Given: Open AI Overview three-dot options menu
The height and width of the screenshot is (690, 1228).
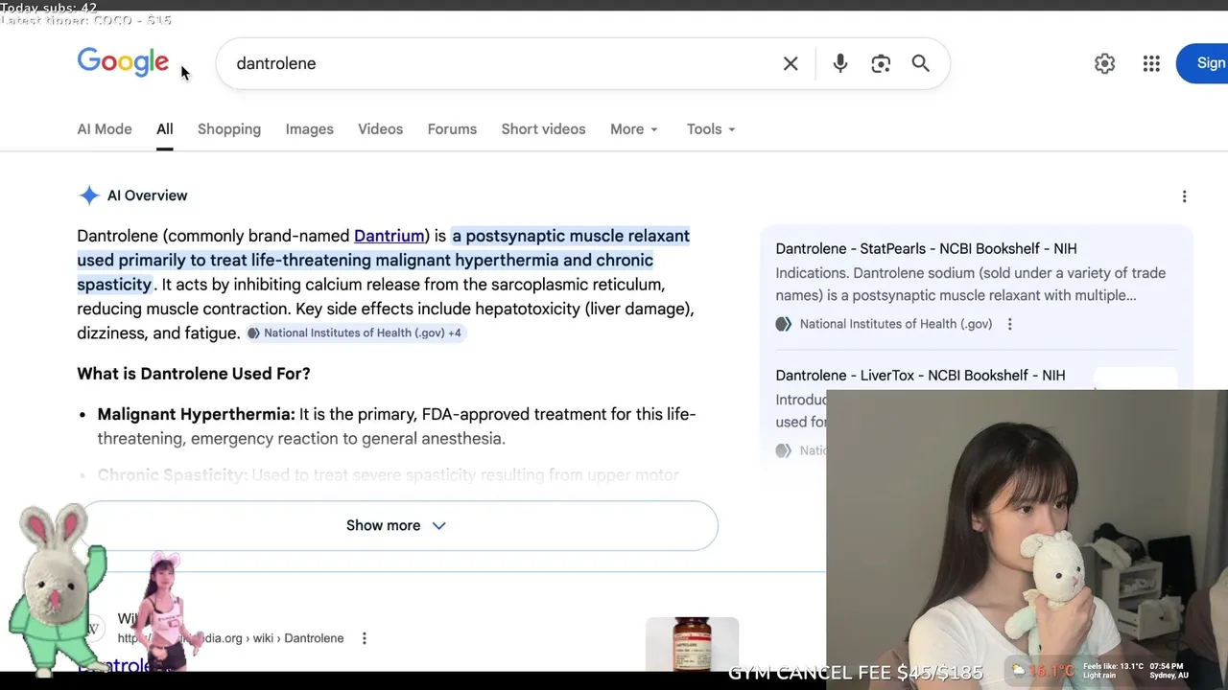Looking at the screenshot, I should point(1184,196).
